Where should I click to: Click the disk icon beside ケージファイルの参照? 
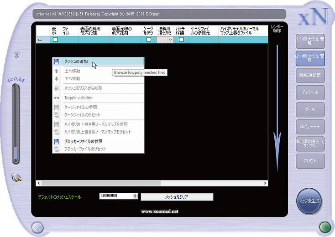click(x=57, y=107)
